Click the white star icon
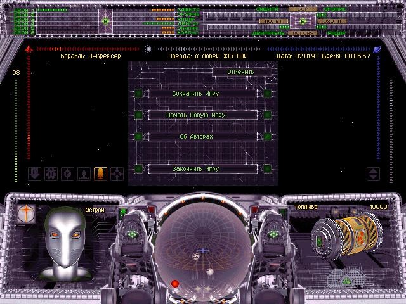This screenshot has height=304, width=406. pyautogui.click(x=148, y=49)
